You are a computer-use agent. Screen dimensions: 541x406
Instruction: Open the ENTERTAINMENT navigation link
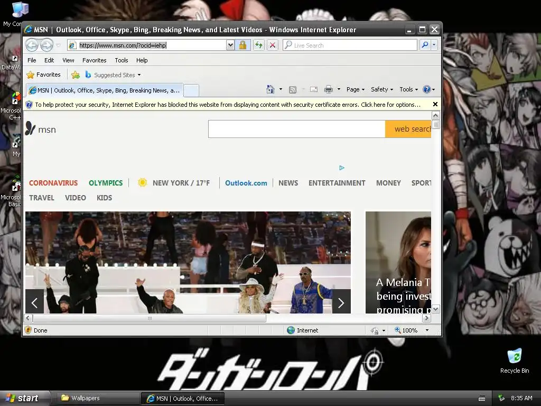(x=337, y=183)
